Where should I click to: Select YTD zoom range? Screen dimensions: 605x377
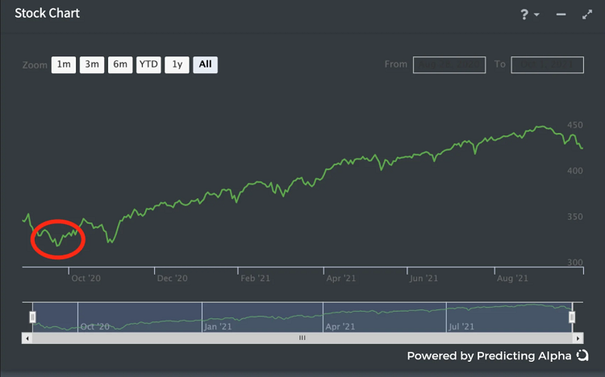148,64
